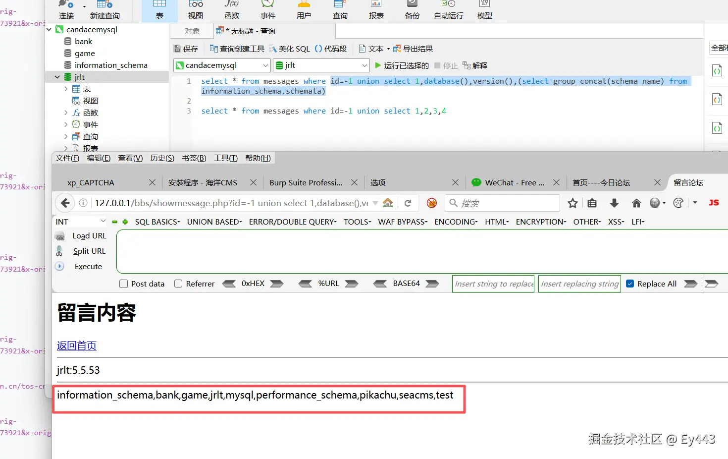This screenshot has width=728, height=459.
Task: Open the 视图 (View) toolbar button in Navicat
Action: [196, 10]
